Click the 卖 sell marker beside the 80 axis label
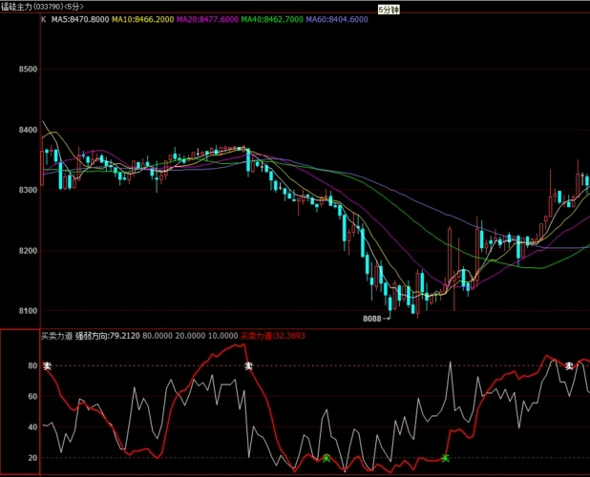Viewport: 590px width, 477px height. [x=47, y=365]
